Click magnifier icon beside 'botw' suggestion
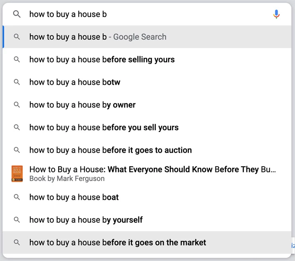Image resolution: width=295 pixels, height=261 pixels. click(x=17, y=82)
